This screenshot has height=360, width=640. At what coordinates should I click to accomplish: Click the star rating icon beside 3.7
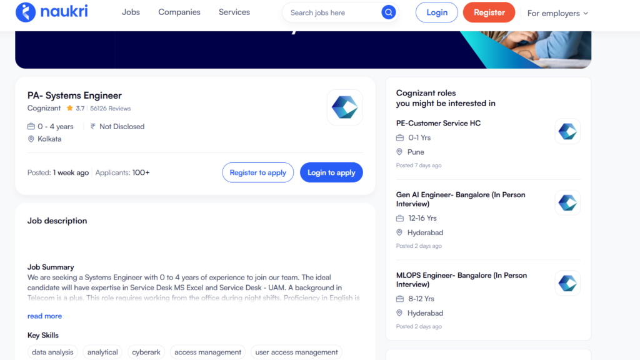coord(70,108)
